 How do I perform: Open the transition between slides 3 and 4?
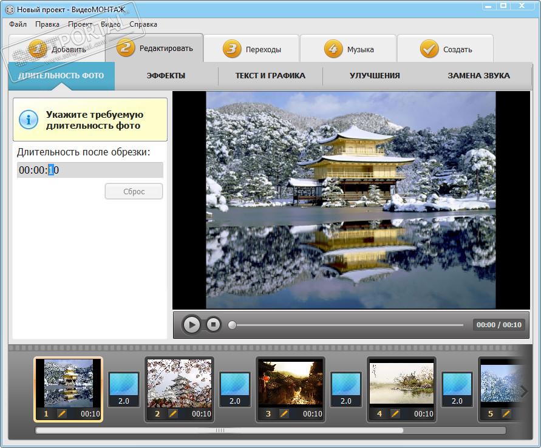coord(345,389)
